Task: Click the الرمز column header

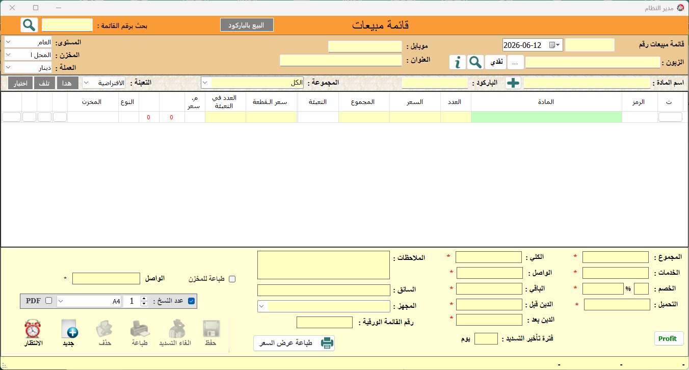Action: point(639,102)
